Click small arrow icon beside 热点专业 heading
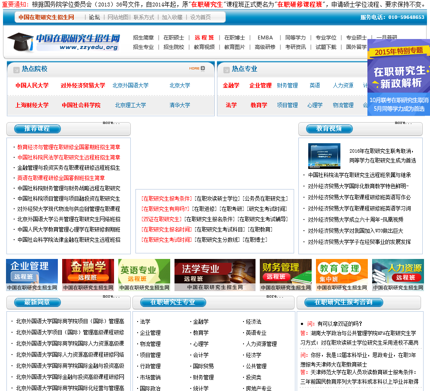This screenshot has height=391, width=430. (x=226, y=70)
